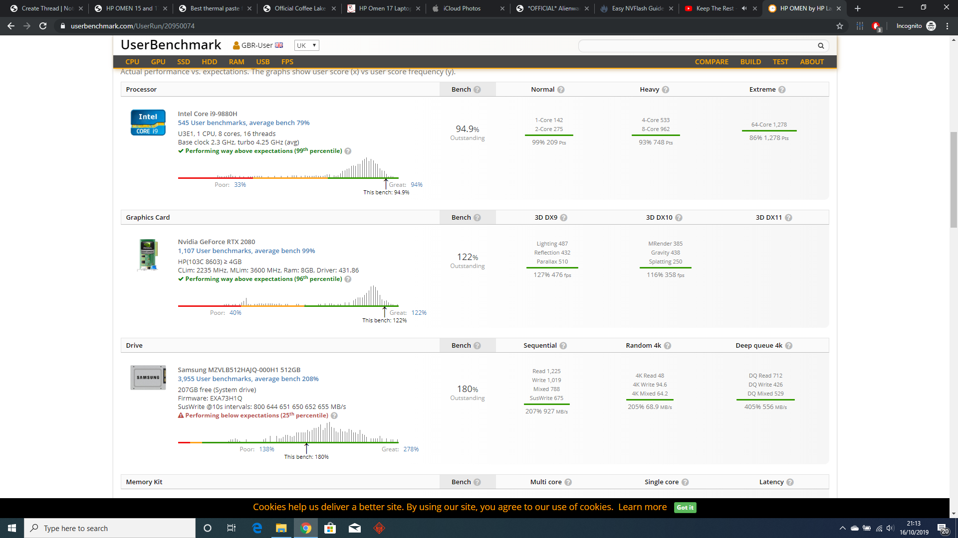Screen dimensions: 958x538
Task: Open File Explorer from the taskbar
Action: (281, 528)
